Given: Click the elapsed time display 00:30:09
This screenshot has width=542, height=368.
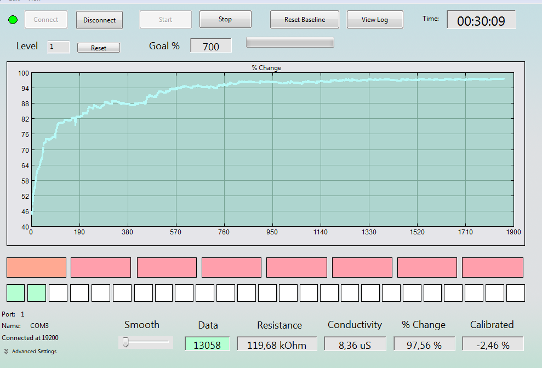Looking at the screenshot, I should 481,21.
